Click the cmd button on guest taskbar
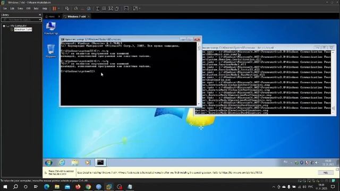 pyautogui.click(x=100, y=162)
